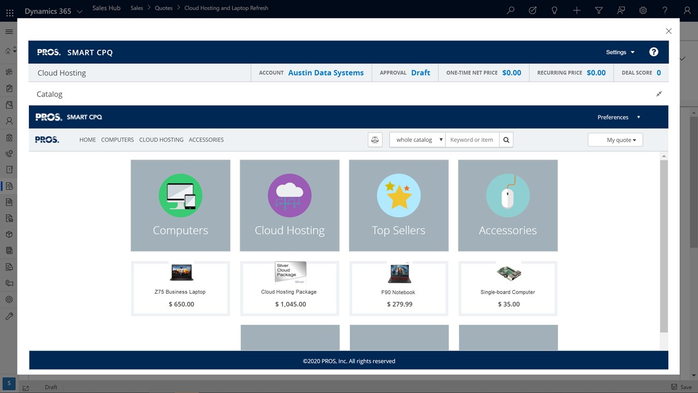Open the person contacts icon in sidebar

[9, 121]
